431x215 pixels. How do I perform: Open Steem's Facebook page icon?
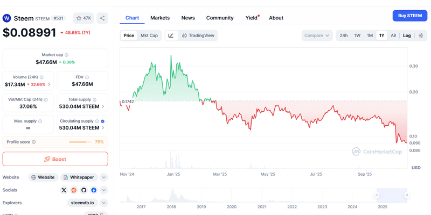(x=94, y=190)
